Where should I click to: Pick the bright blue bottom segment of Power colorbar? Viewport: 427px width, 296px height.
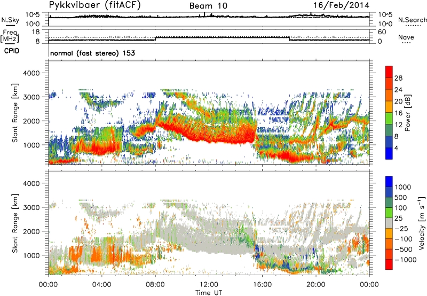point(389,153)
